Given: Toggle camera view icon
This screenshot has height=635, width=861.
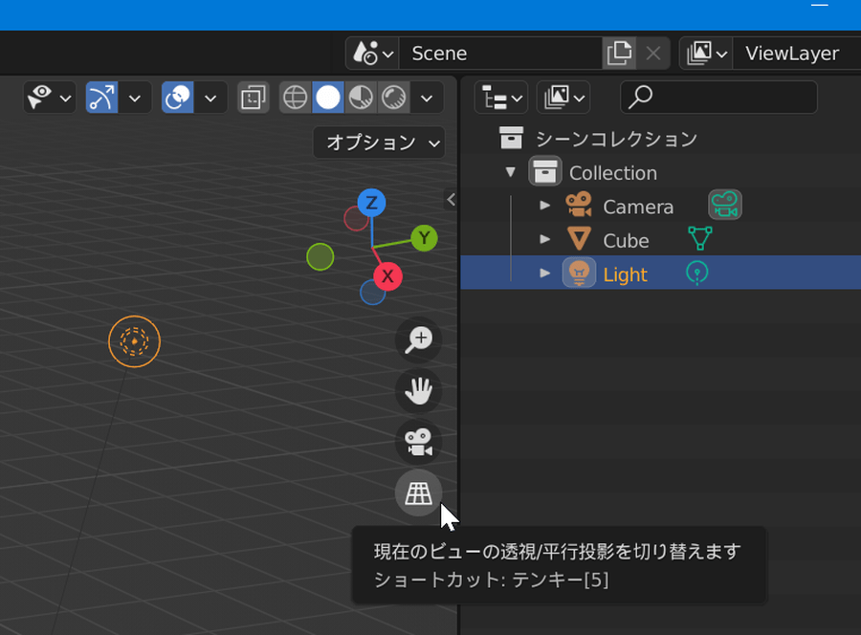Looking at the screenshot, I should click(418, 442).
